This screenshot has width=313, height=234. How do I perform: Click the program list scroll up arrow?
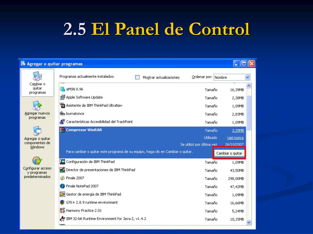[x=249, y=86]
